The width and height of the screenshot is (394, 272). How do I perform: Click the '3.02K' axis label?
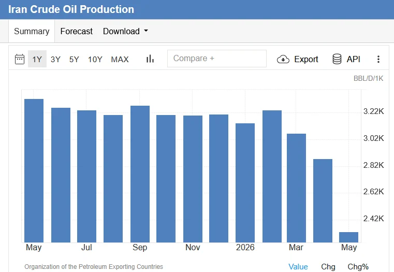click(x=373, y=138)
